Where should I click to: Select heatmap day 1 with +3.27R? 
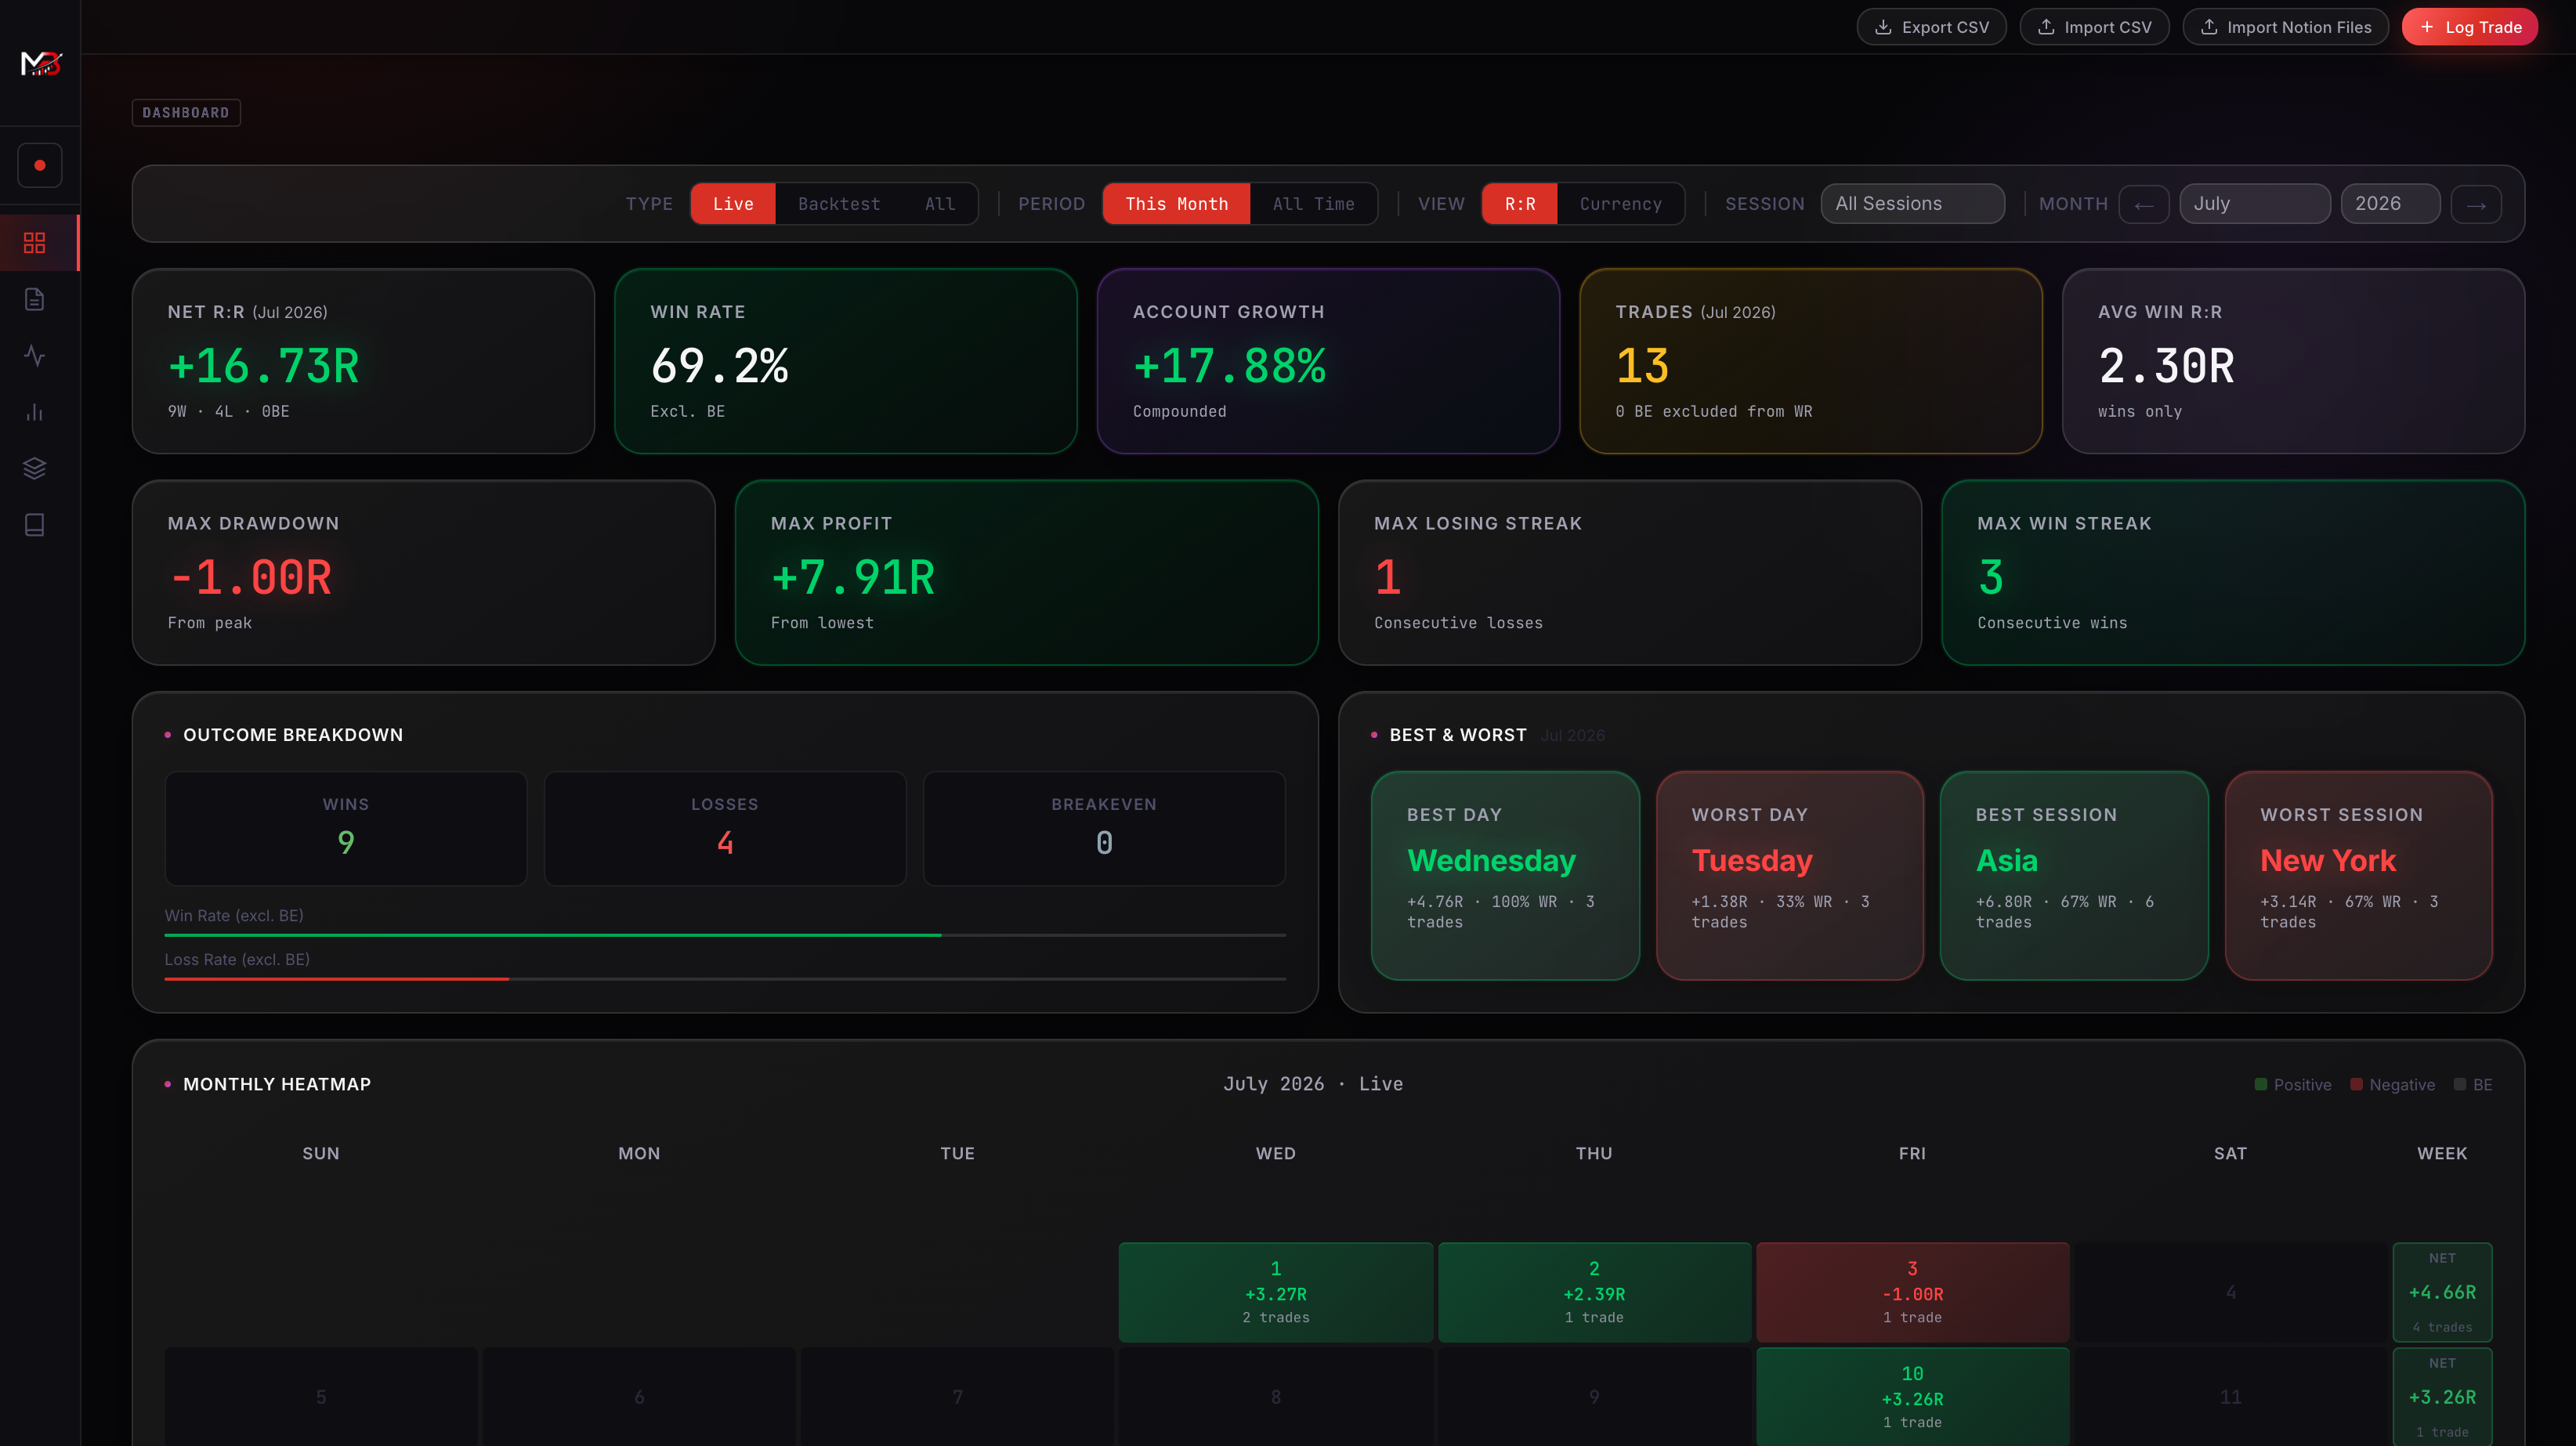pyautogui.click(x=1276, y=1292)
